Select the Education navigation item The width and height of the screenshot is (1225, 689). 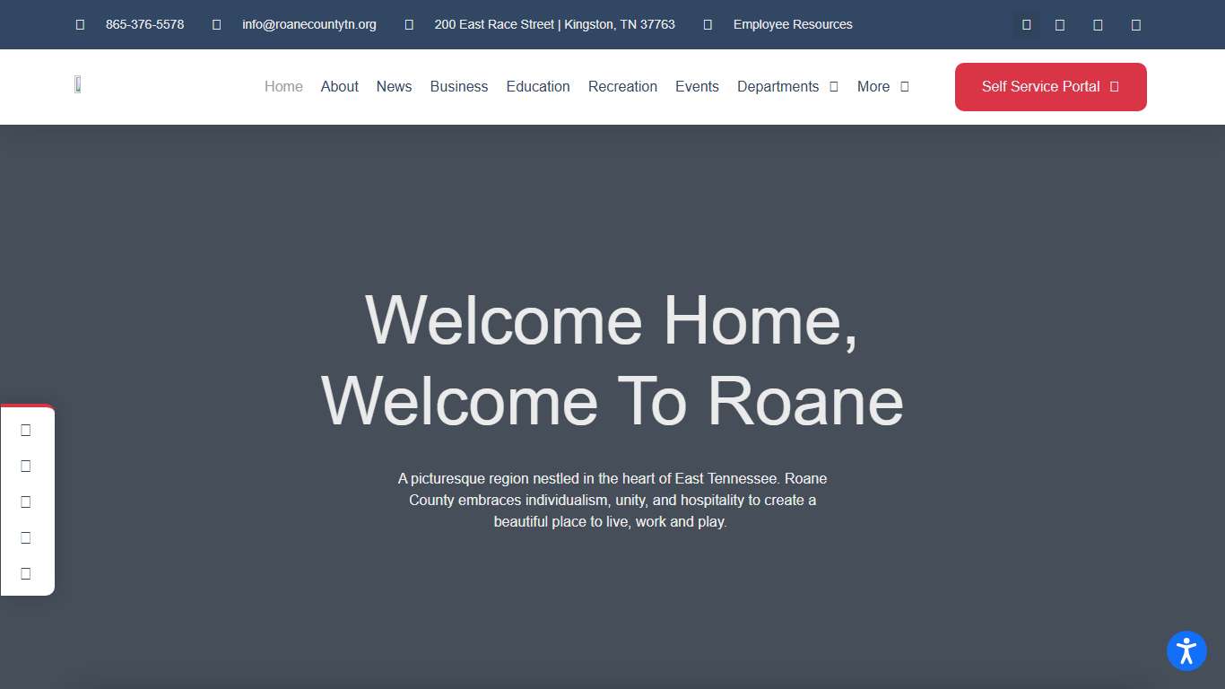pos(538,87)
